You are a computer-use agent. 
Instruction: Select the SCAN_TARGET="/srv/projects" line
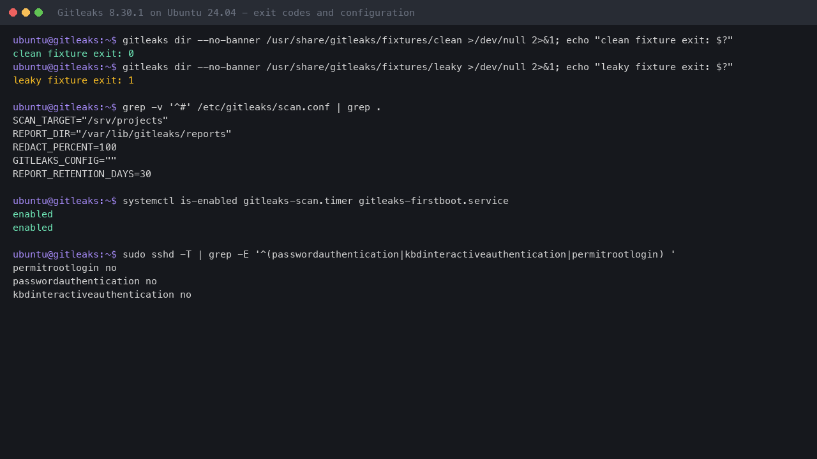coord(91,120)
